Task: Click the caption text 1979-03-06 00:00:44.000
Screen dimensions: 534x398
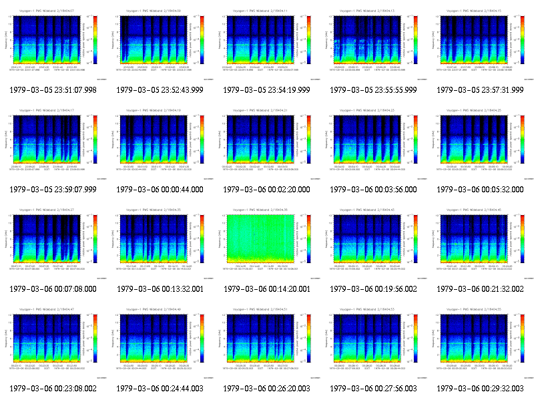Action: (160, 190)
